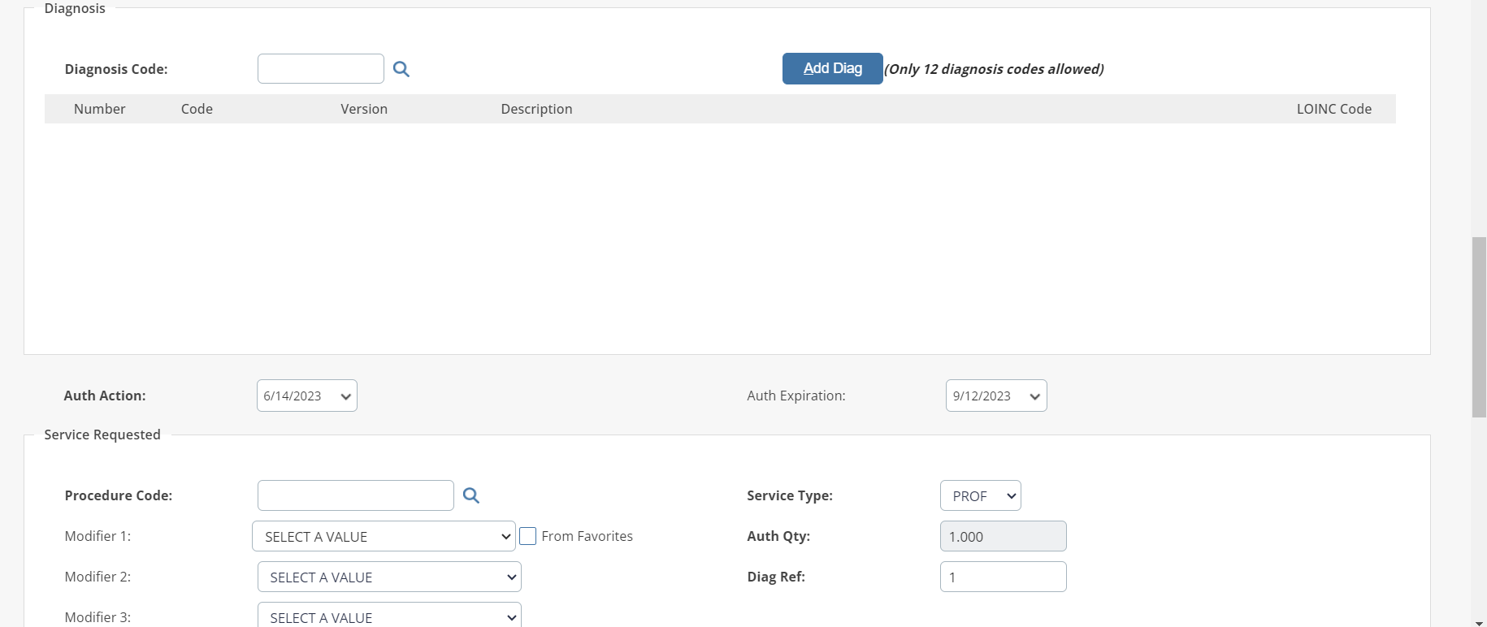1487x627 pixels.
Task: Click the Procedure Code search magnifier icon
Action: [x=471, y=495]
